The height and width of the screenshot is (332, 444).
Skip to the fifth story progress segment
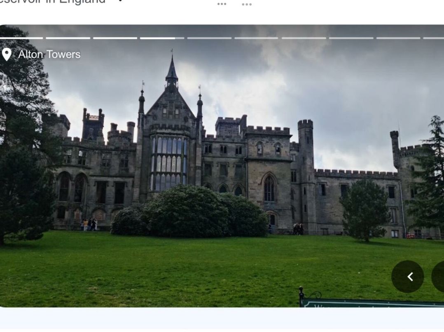209,38
